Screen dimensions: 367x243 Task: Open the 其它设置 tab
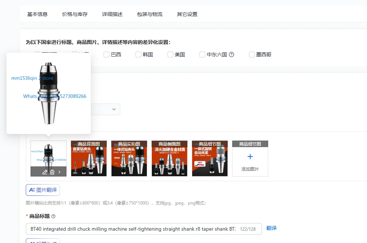(x=187, y=14)
